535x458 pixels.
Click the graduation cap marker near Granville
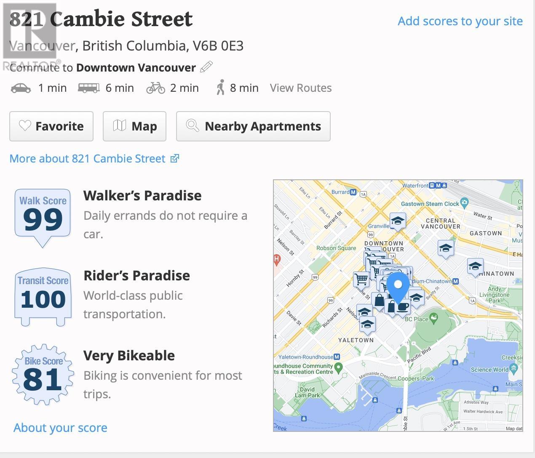(x=397, y=221)
